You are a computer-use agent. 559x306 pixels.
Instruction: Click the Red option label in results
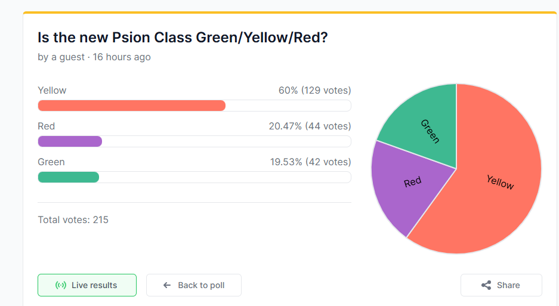click(x=46, y=126)
